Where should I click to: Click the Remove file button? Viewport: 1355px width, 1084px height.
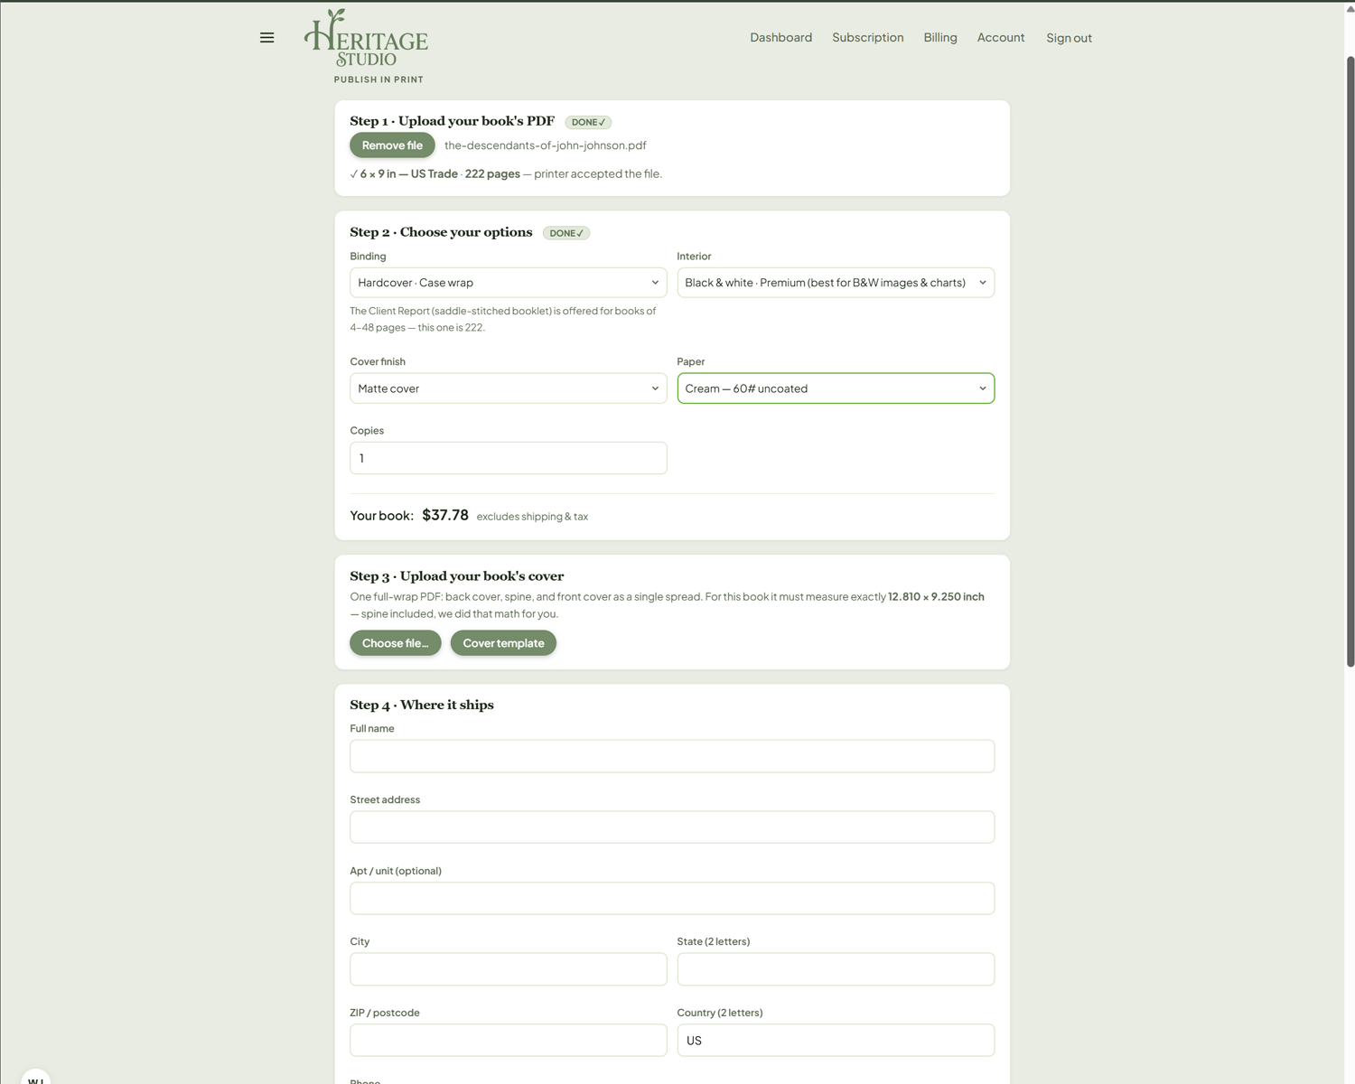(392, 145)
